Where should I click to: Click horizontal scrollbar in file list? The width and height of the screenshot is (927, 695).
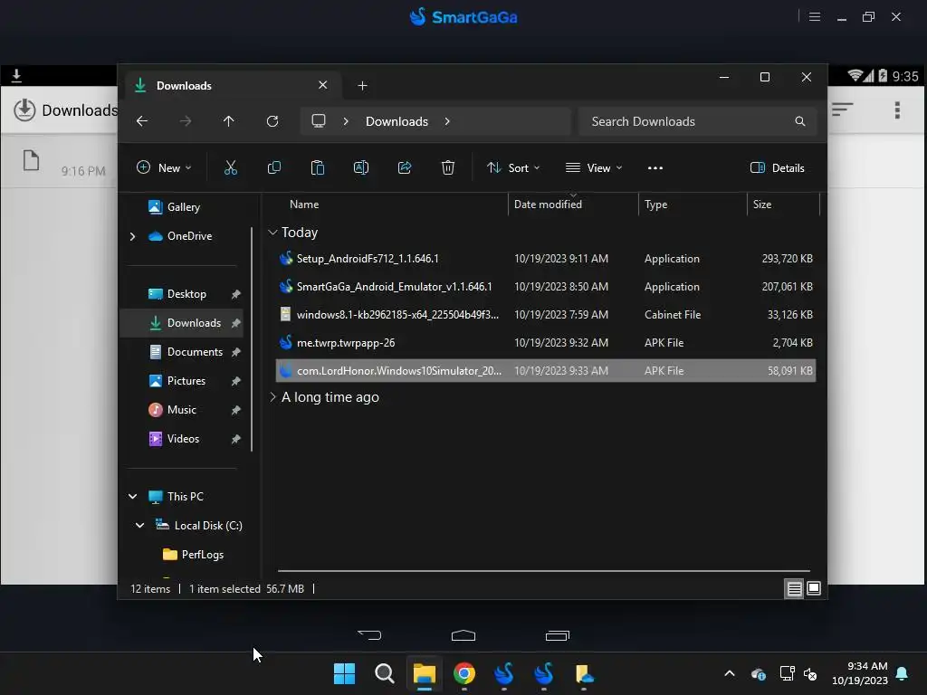(543, 571)
